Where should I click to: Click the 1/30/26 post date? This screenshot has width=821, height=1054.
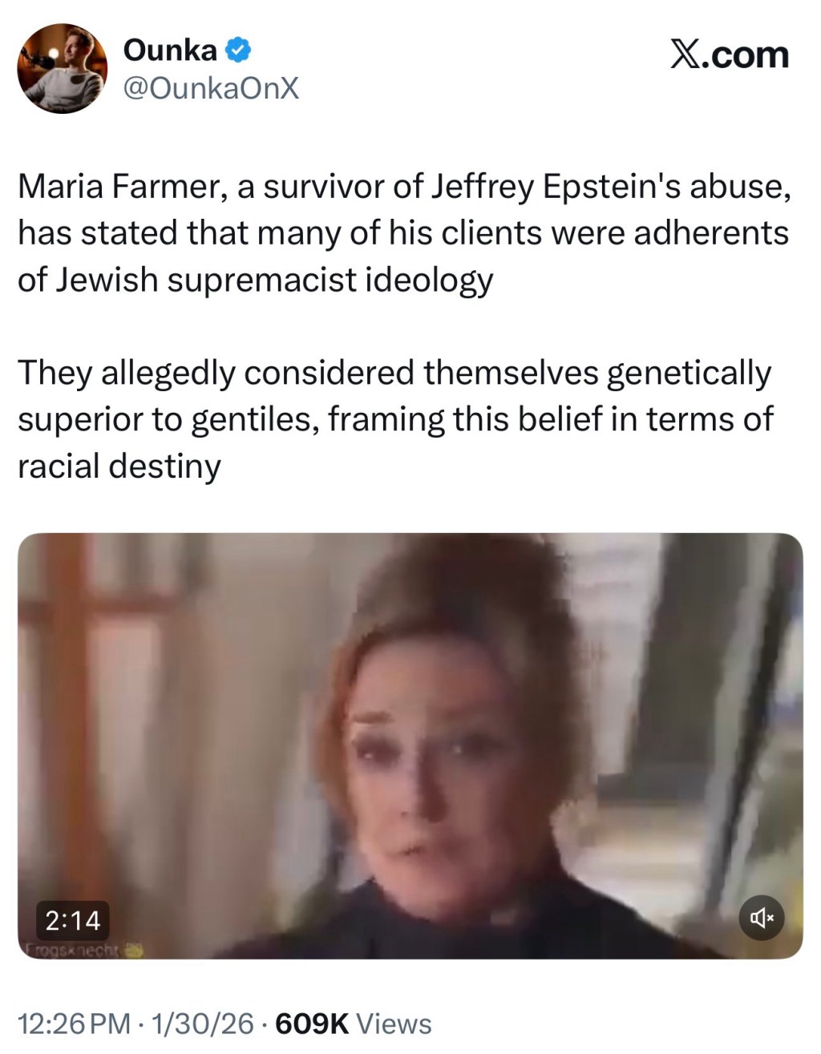[x=202, y=1024]
